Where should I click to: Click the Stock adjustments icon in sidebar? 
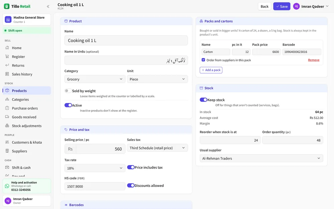(x=7, y=126)
